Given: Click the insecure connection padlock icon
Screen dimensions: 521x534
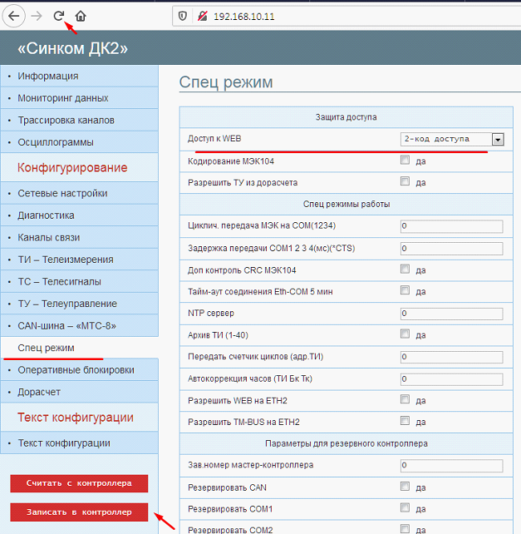Looking at the screenshot, I should (201, 16).
